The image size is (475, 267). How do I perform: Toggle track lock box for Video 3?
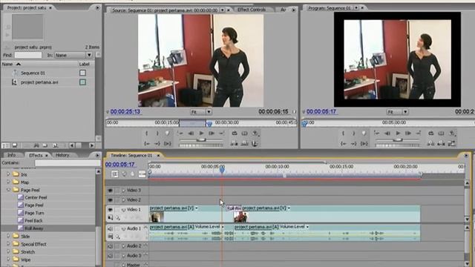[117, 191]
